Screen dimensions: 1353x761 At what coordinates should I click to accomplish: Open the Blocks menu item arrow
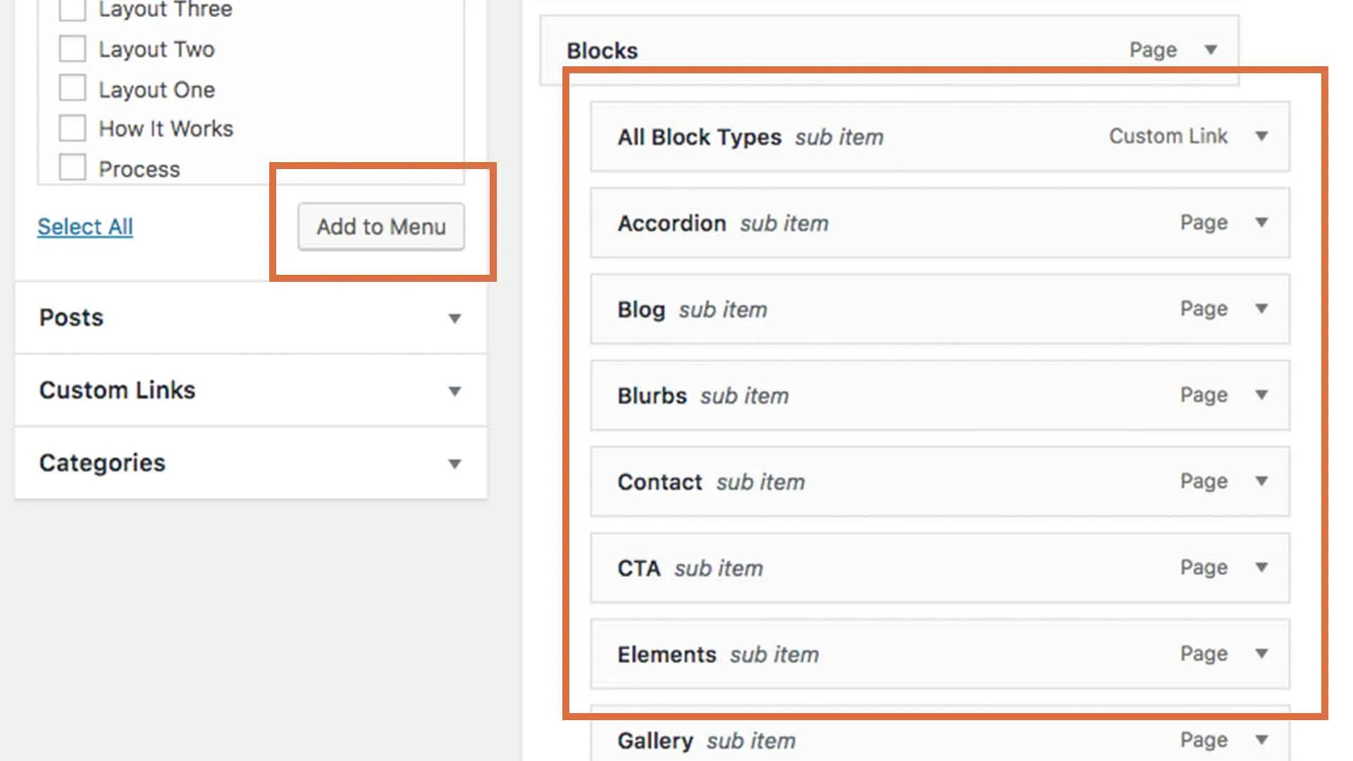click(x=1211, y=50)
